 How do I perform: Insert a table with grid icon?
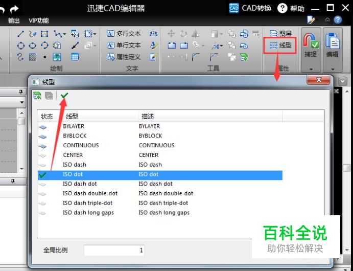[75, 57]
